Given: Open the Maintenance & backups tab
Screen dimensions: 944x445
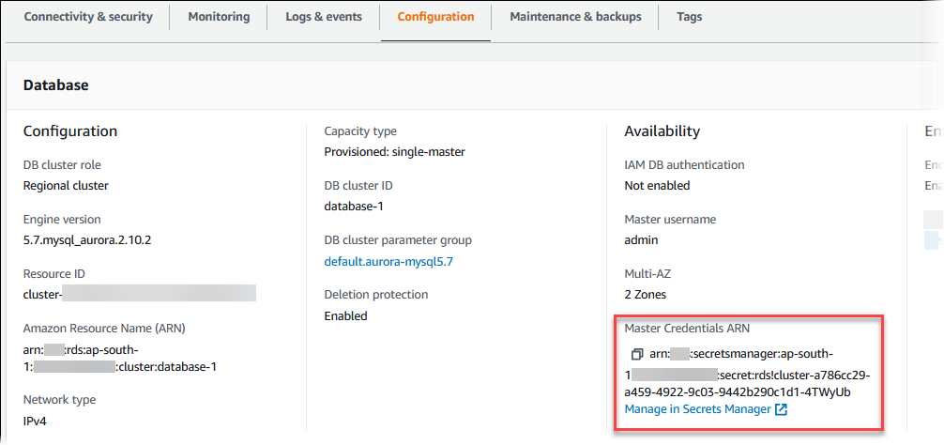Looking at the screenshot, I should pos(575,17).
